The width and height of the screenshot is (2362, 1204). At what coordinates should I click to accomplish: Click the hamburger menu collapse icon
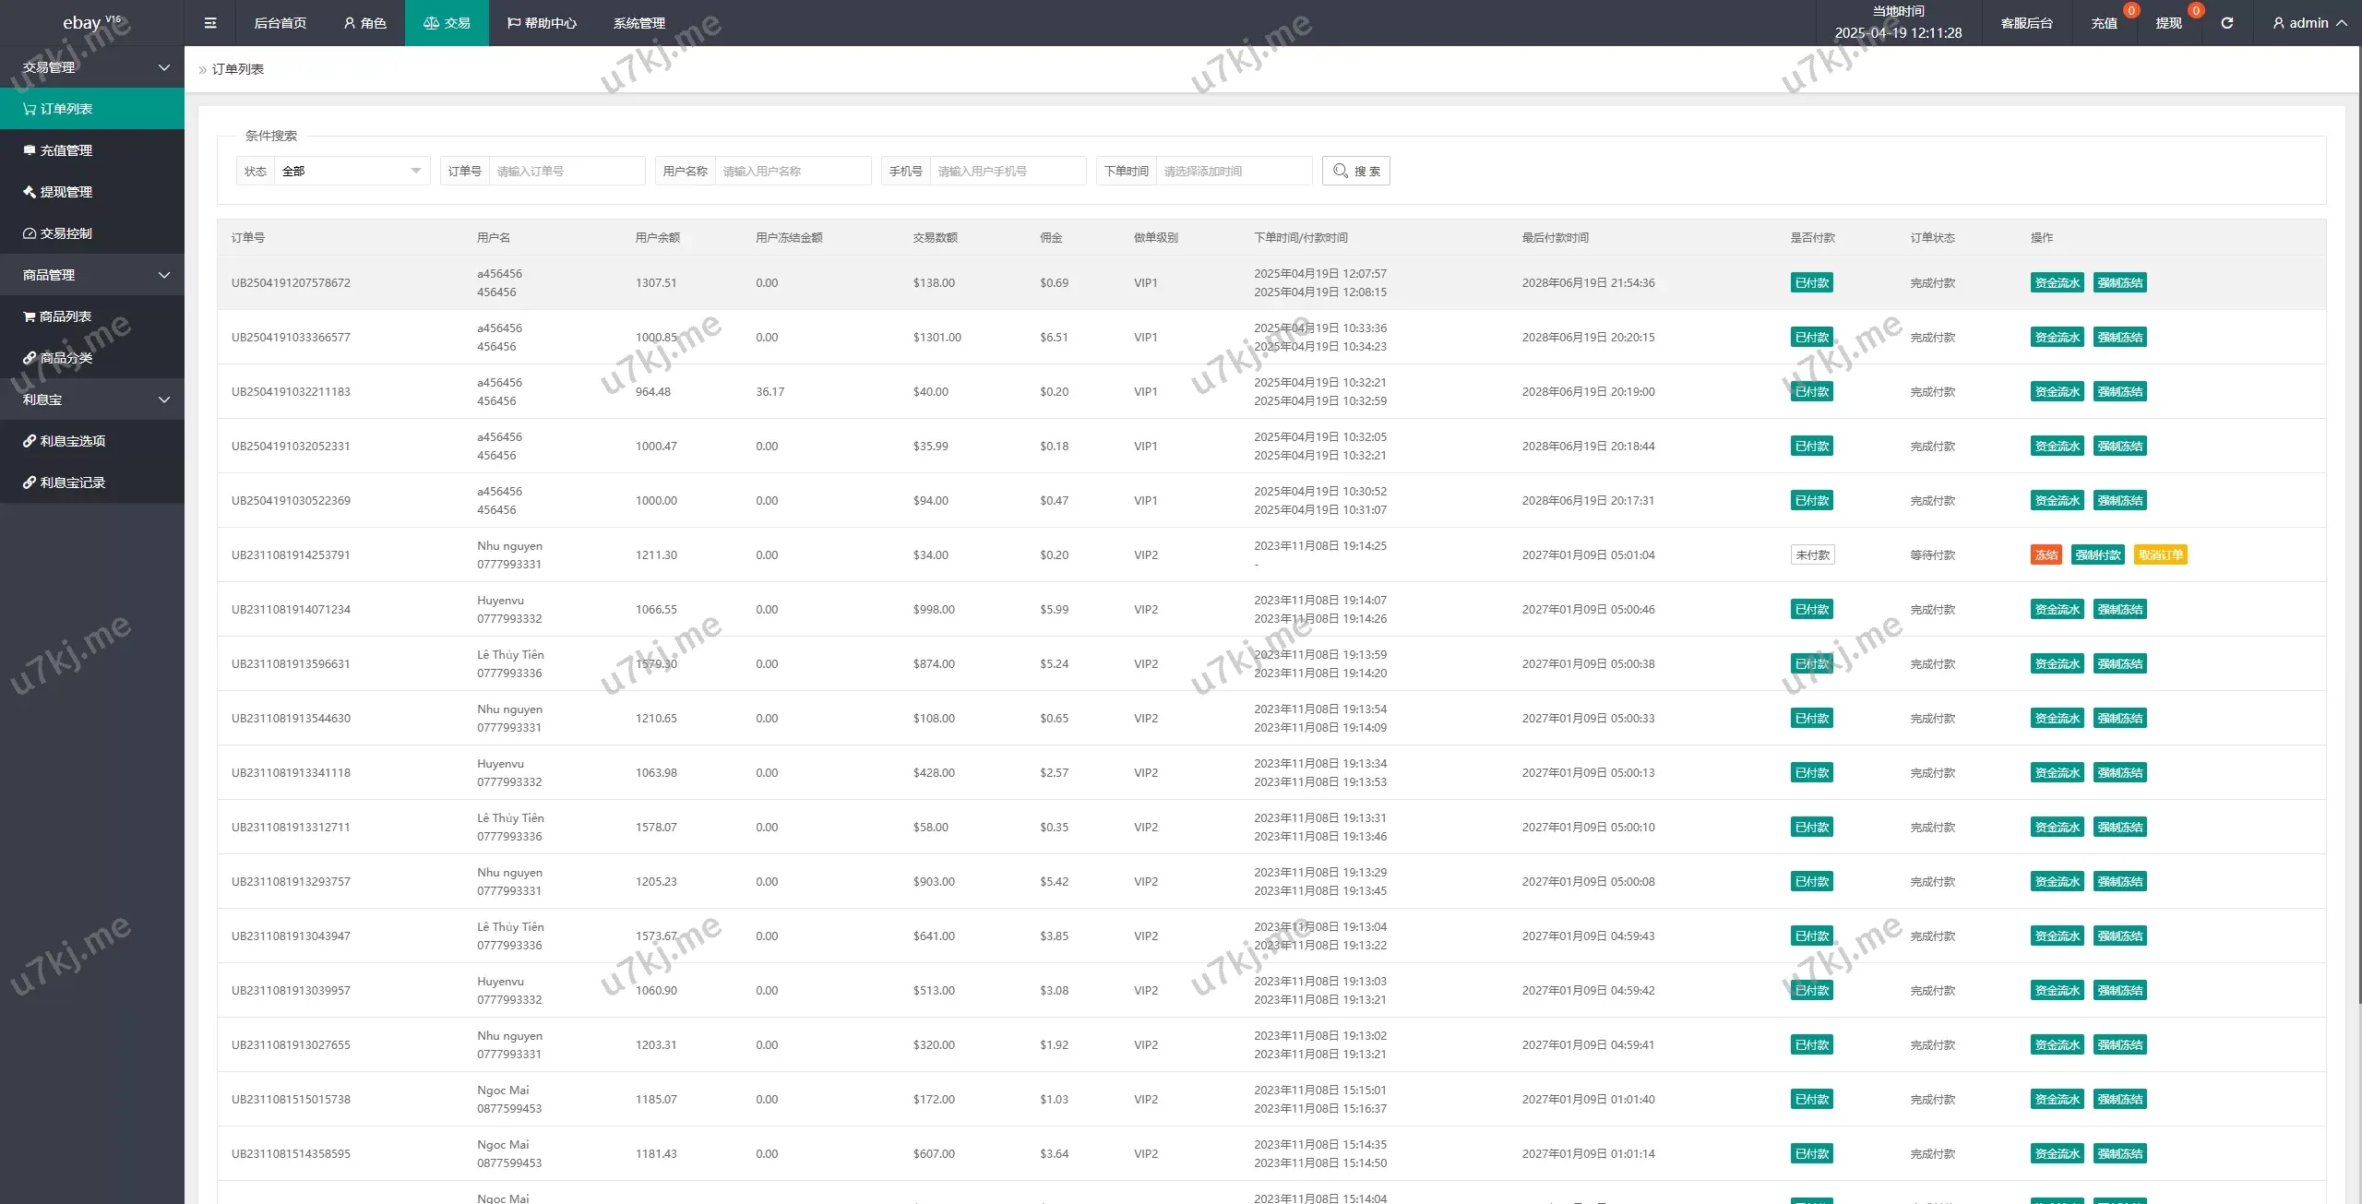point(210,23)
